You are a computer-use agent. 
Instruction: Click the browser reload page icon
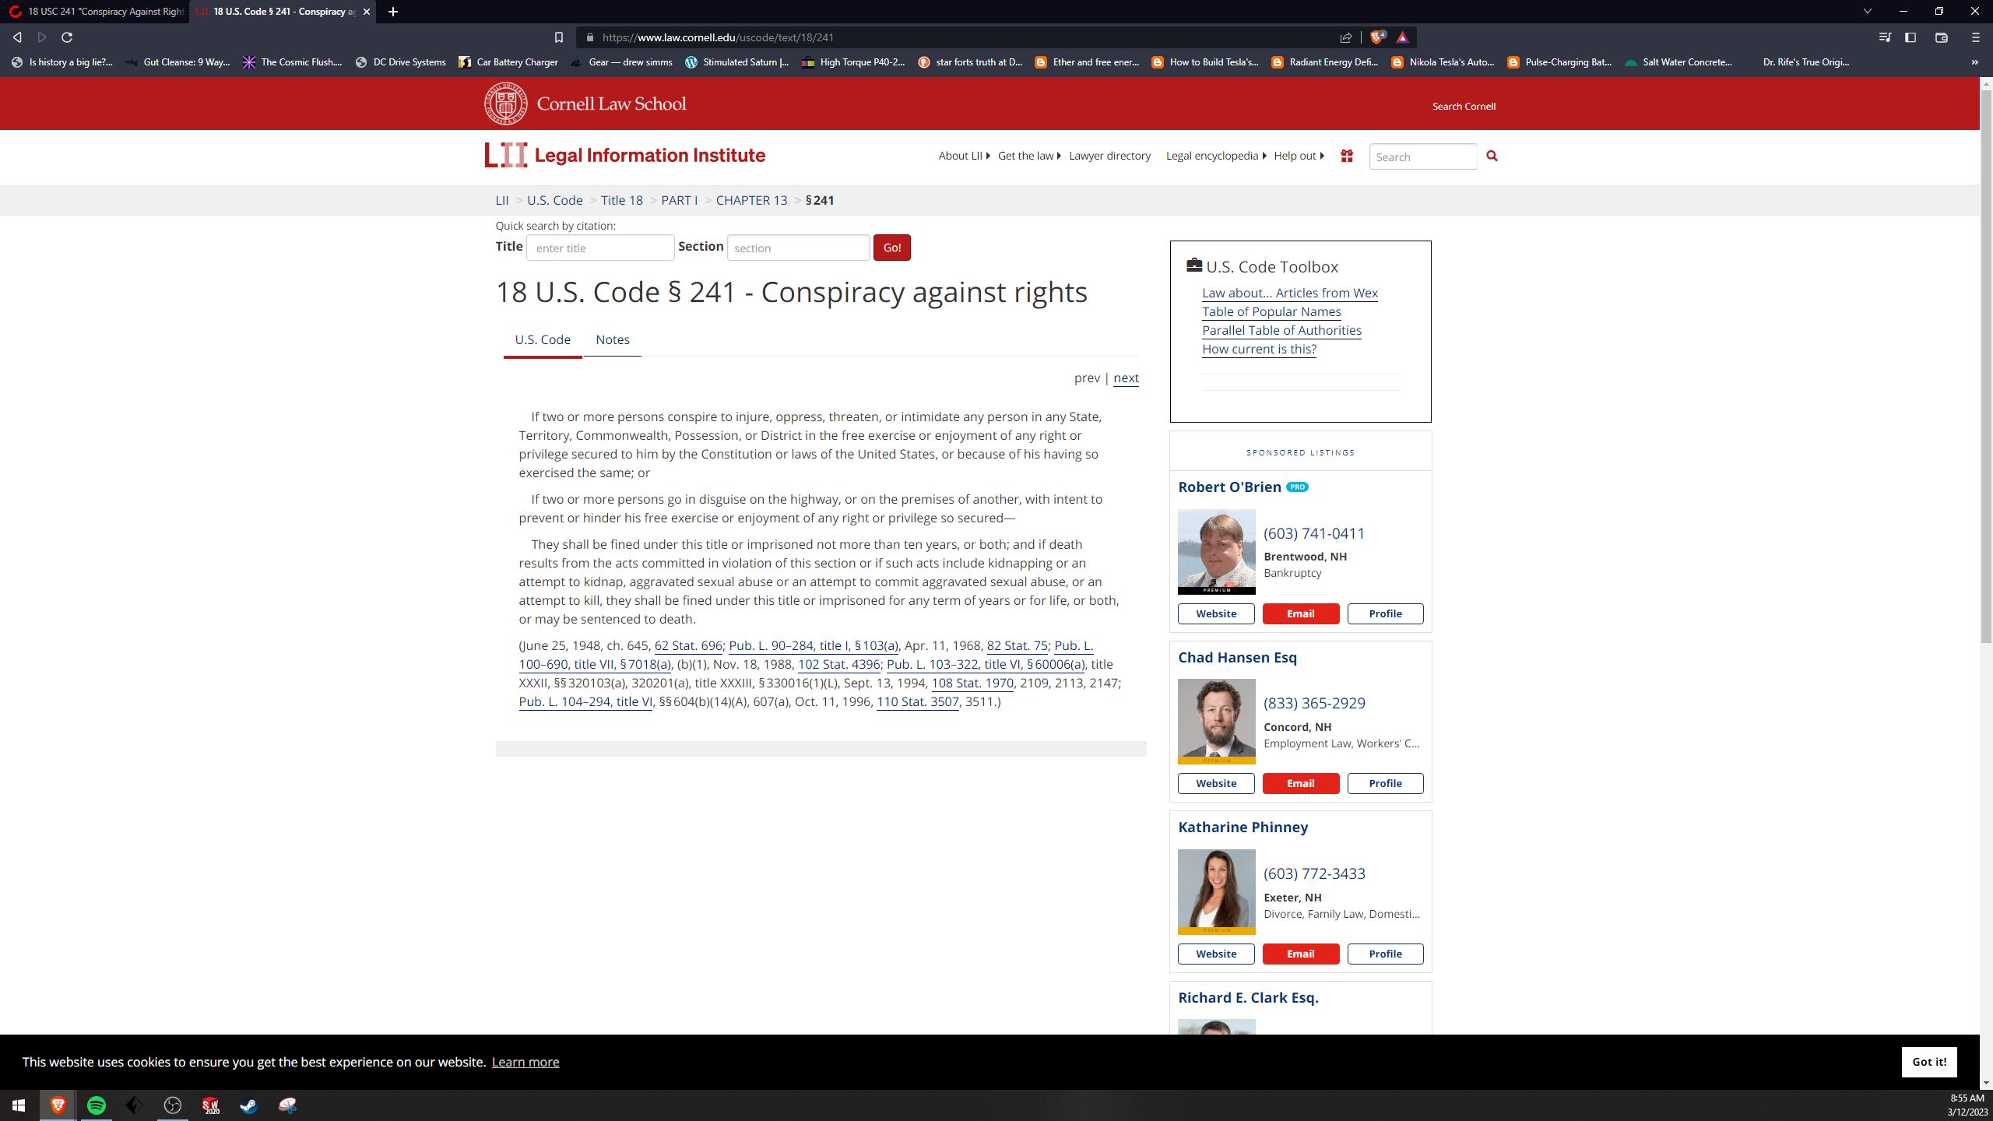pos(67,37)
